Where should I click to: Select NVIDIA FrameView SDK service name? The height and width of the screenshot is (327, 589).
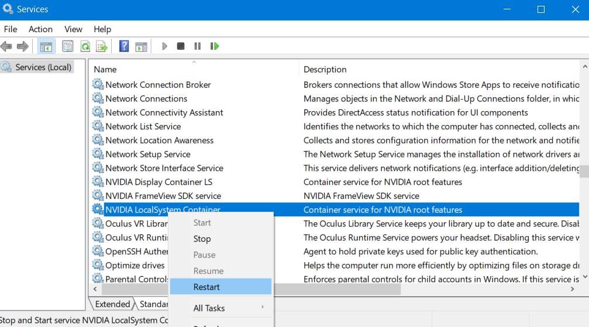[x=163, y=196]
